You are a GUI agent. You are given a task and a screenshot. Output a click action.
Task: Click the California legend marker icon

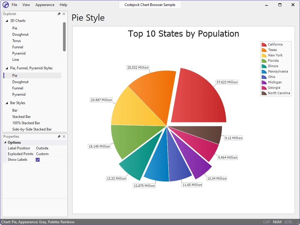264,45
